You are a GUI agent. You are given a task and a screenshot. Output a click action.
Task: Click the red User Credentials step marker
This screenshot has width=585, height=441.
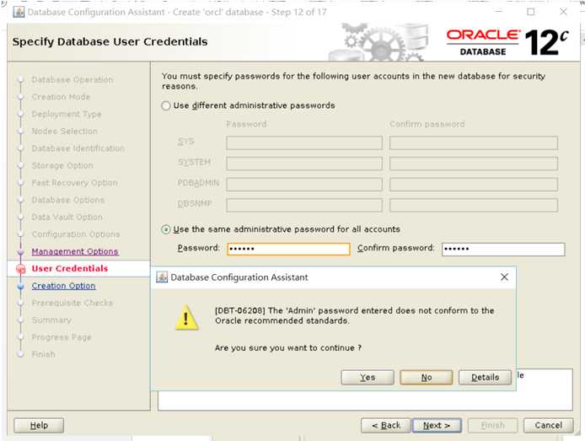pyautogui.click(x=21, y=269)
